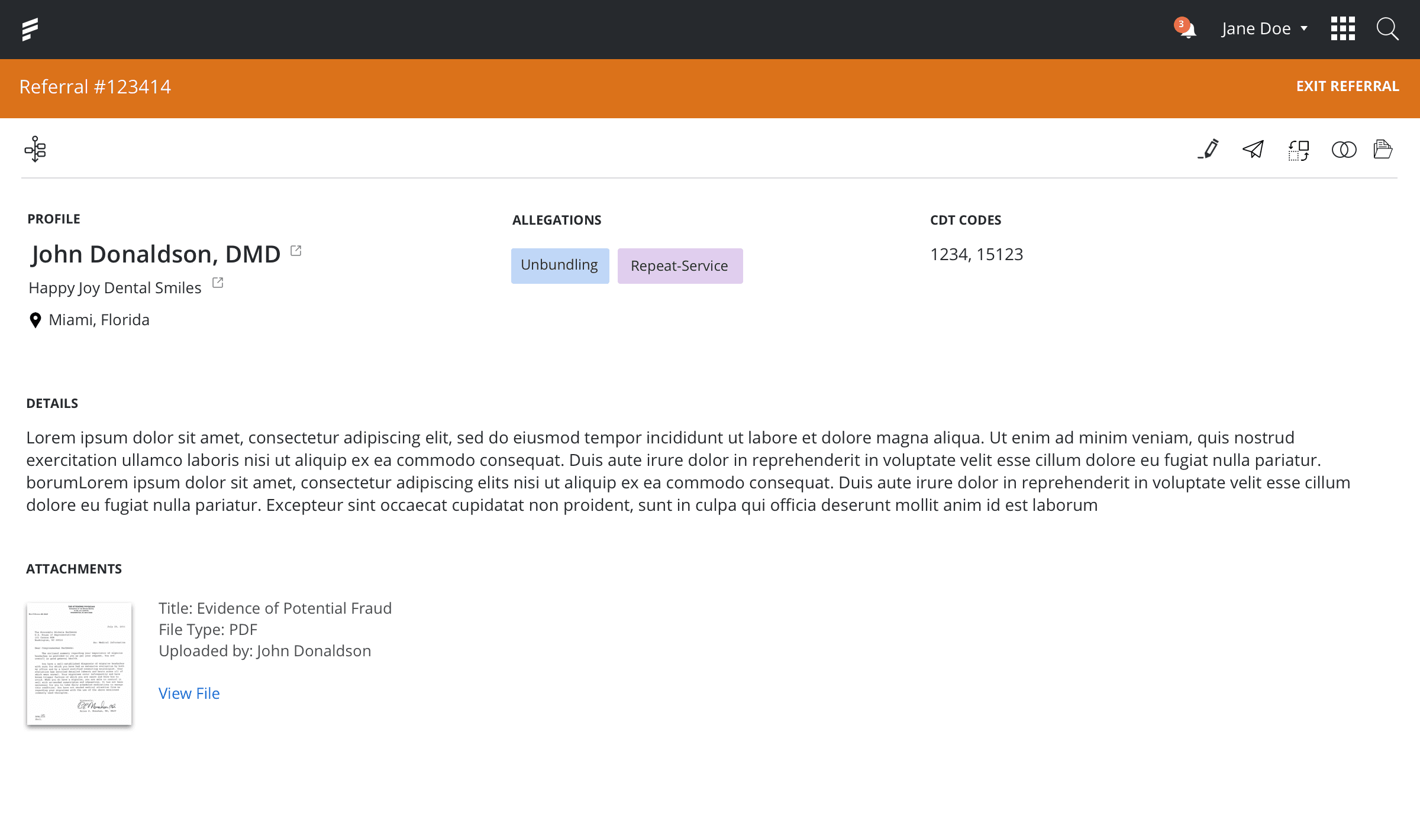Image resolution: width=1420 pixels, height=836 pixels.
Task: Expand the Jane Doe user dropdown
Action: (1265, 28)
